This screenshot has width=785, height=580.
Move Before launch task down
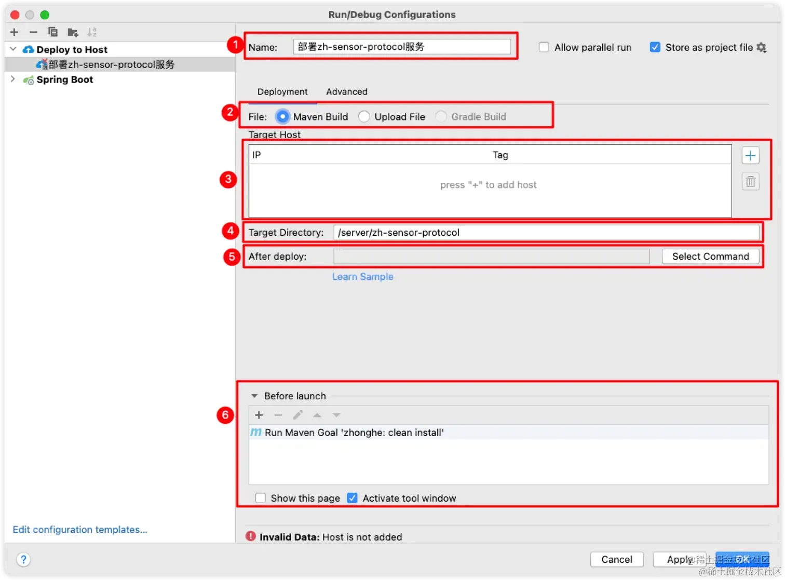[336, 415]
